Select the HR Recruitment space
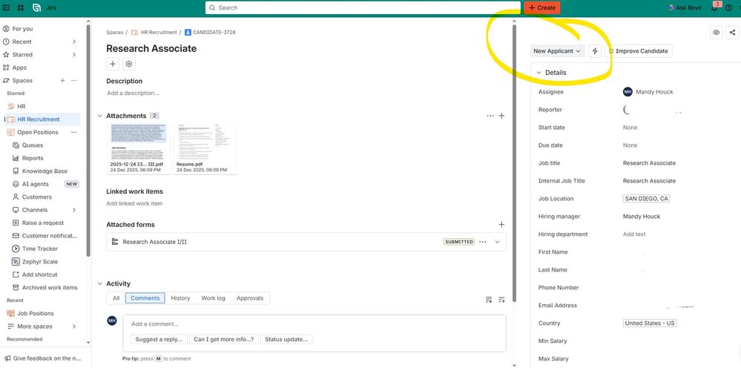The width and height of the screenshot is (741, 368). pos(39,119)
